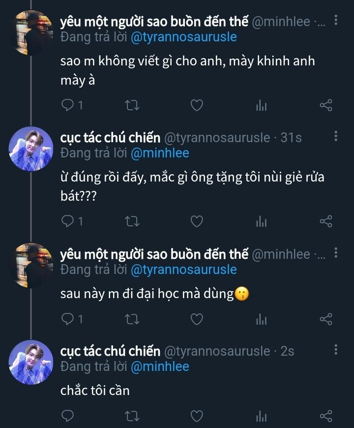Screen dimensions: 354x428
Task: Open @minhlee mention link in 31s tweet
Action: (x=160, y=153)
